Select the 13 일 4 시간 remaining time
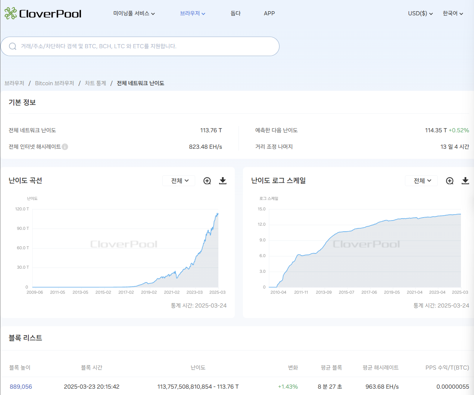This screenshot has width=474, height=395. (455, 147)
